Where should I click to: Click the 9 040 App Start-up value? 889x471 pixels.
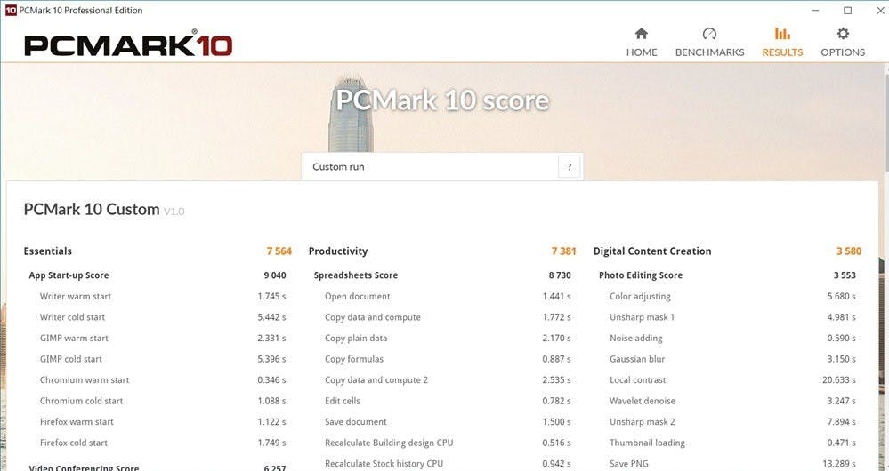[x=275, y=275]
